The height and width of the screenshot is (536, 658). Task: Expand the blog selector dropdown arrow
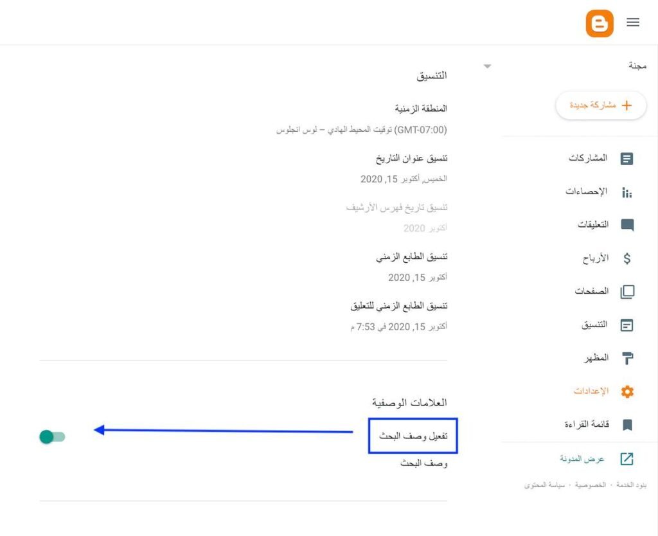click(x=487, y=66)
